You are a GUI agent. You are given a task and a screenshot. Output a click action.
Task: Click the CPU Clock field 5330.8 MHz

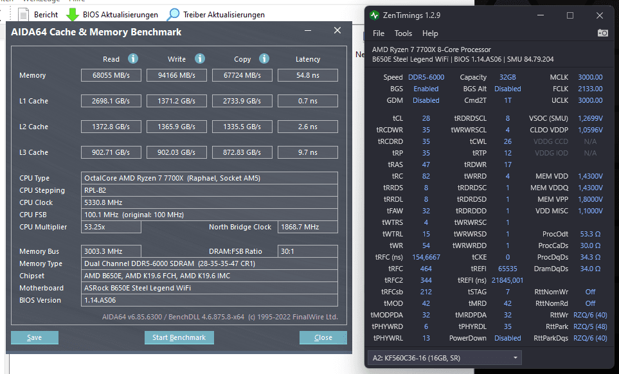coord(210,202)
